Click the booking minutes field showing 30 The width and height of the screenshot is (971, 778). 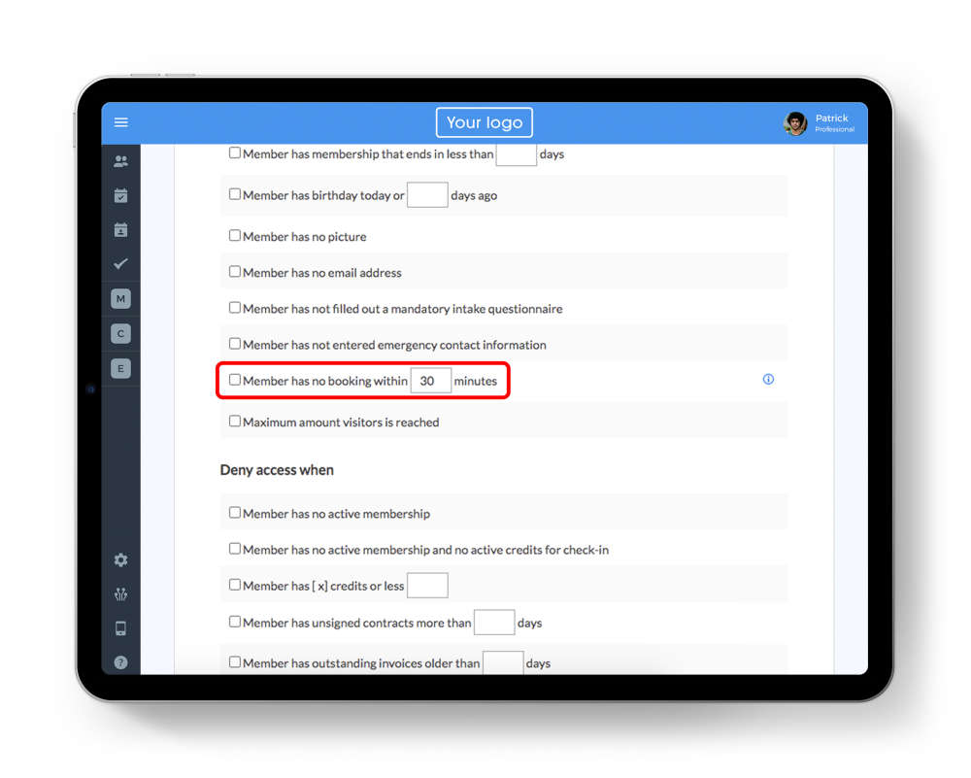[x=431, y=381]
